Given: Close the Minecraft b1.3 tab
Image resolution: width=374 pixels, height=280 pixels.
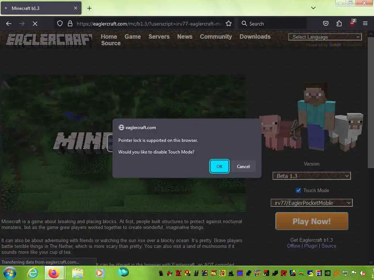Looking at the screenshot, I should 75,8.
